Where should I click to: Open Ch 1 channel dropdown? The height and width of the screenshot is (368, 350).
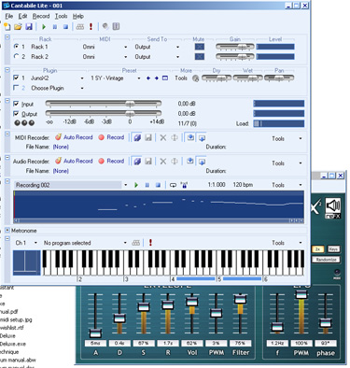click(35, 243)
